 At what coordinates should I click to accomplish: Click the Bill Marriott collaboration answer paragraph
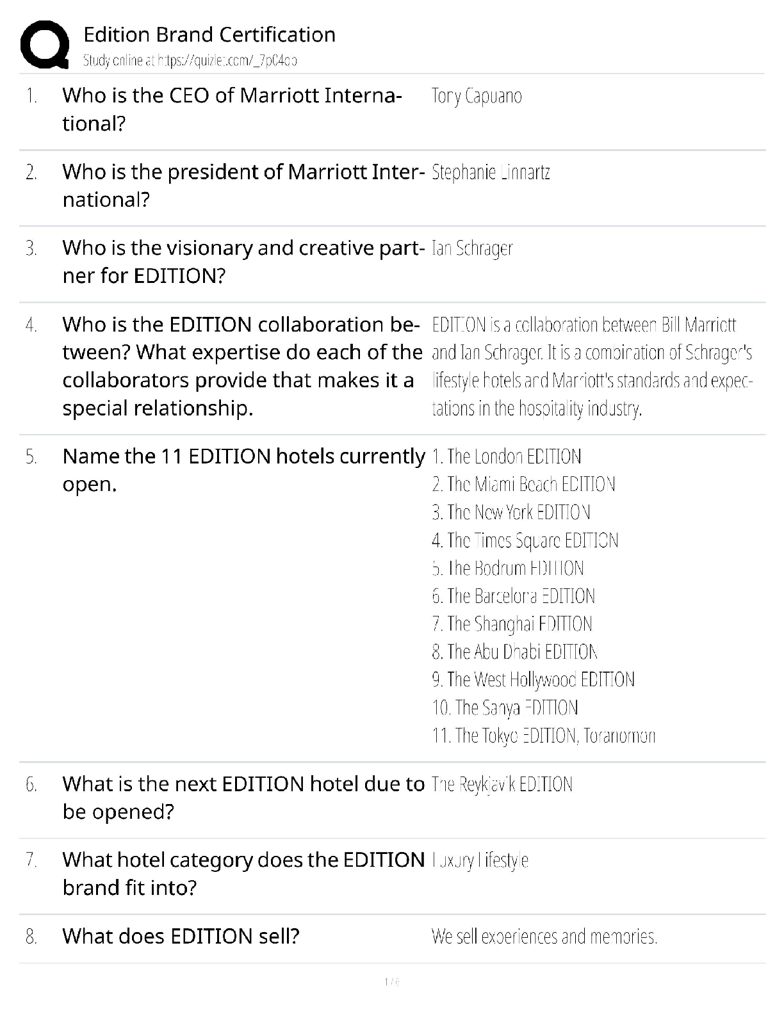(592, 366)
